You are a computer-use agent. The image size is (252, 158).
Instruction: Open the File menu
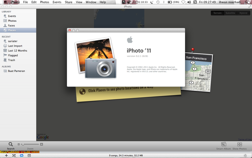coord(25,2)
